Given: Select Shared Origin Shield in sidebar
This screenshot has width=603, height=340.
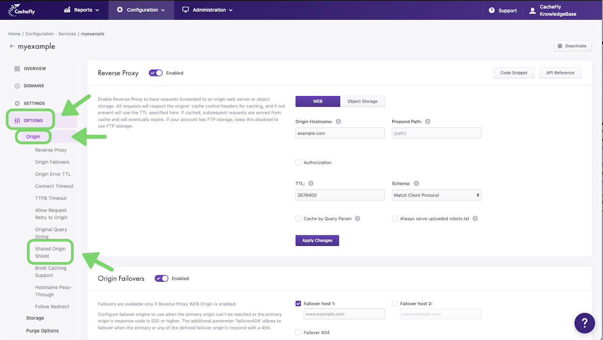Looking at the screenshot, I should tap(50, 252).
